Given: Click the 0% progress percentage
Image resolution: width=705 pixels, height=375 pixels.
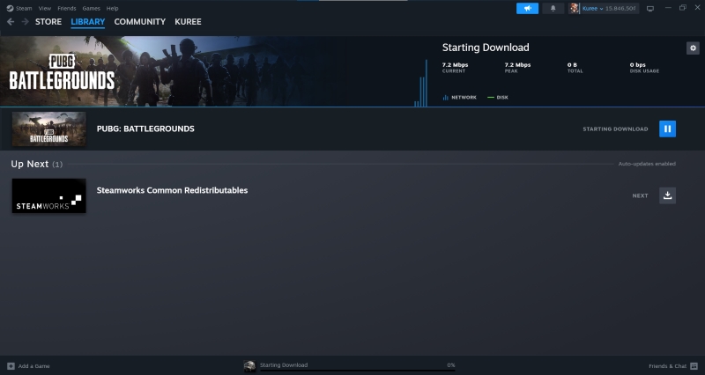Looking at the screenshot, I should click(x=451, y=365).
